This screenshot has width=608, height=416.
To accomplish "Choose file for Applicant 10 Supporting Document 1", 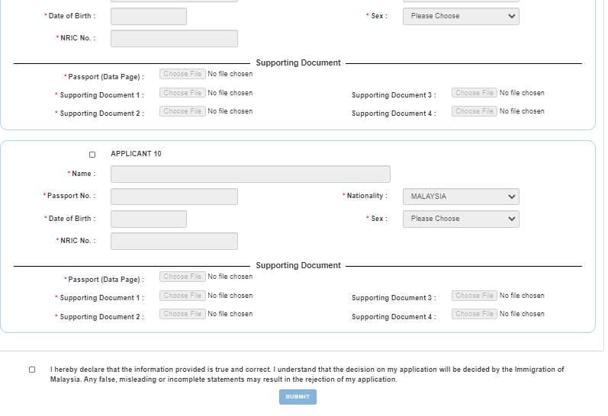I will tap(182, 296).
